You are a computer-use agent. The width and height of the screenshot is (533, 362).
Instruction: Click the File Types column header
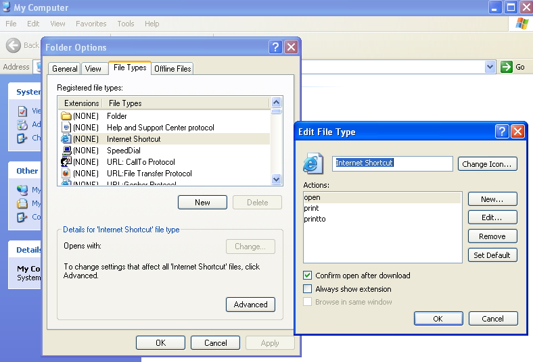pos(186,103)
